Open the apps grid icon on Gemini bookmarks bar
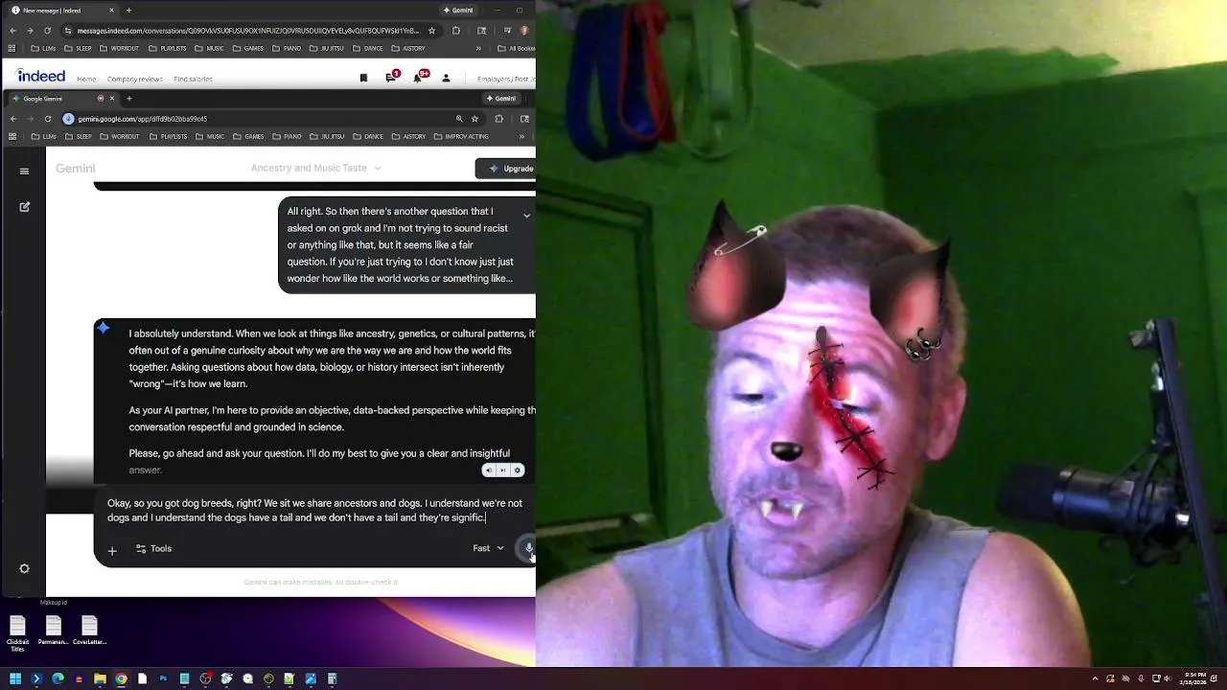 pos(12,137)
